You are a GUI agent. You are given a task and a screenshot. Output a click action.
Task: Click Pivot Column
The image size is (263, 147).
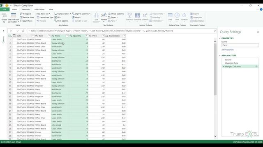pos(61,21)
